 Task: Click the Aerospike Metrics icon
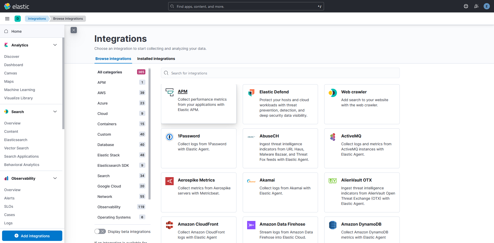coord(170,181)
